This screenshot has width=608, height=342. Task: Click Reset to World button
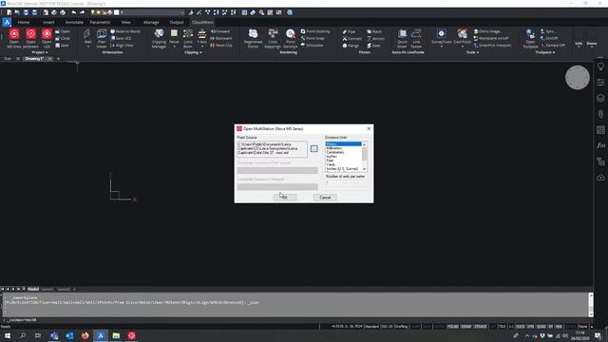[x=125, y=31]
